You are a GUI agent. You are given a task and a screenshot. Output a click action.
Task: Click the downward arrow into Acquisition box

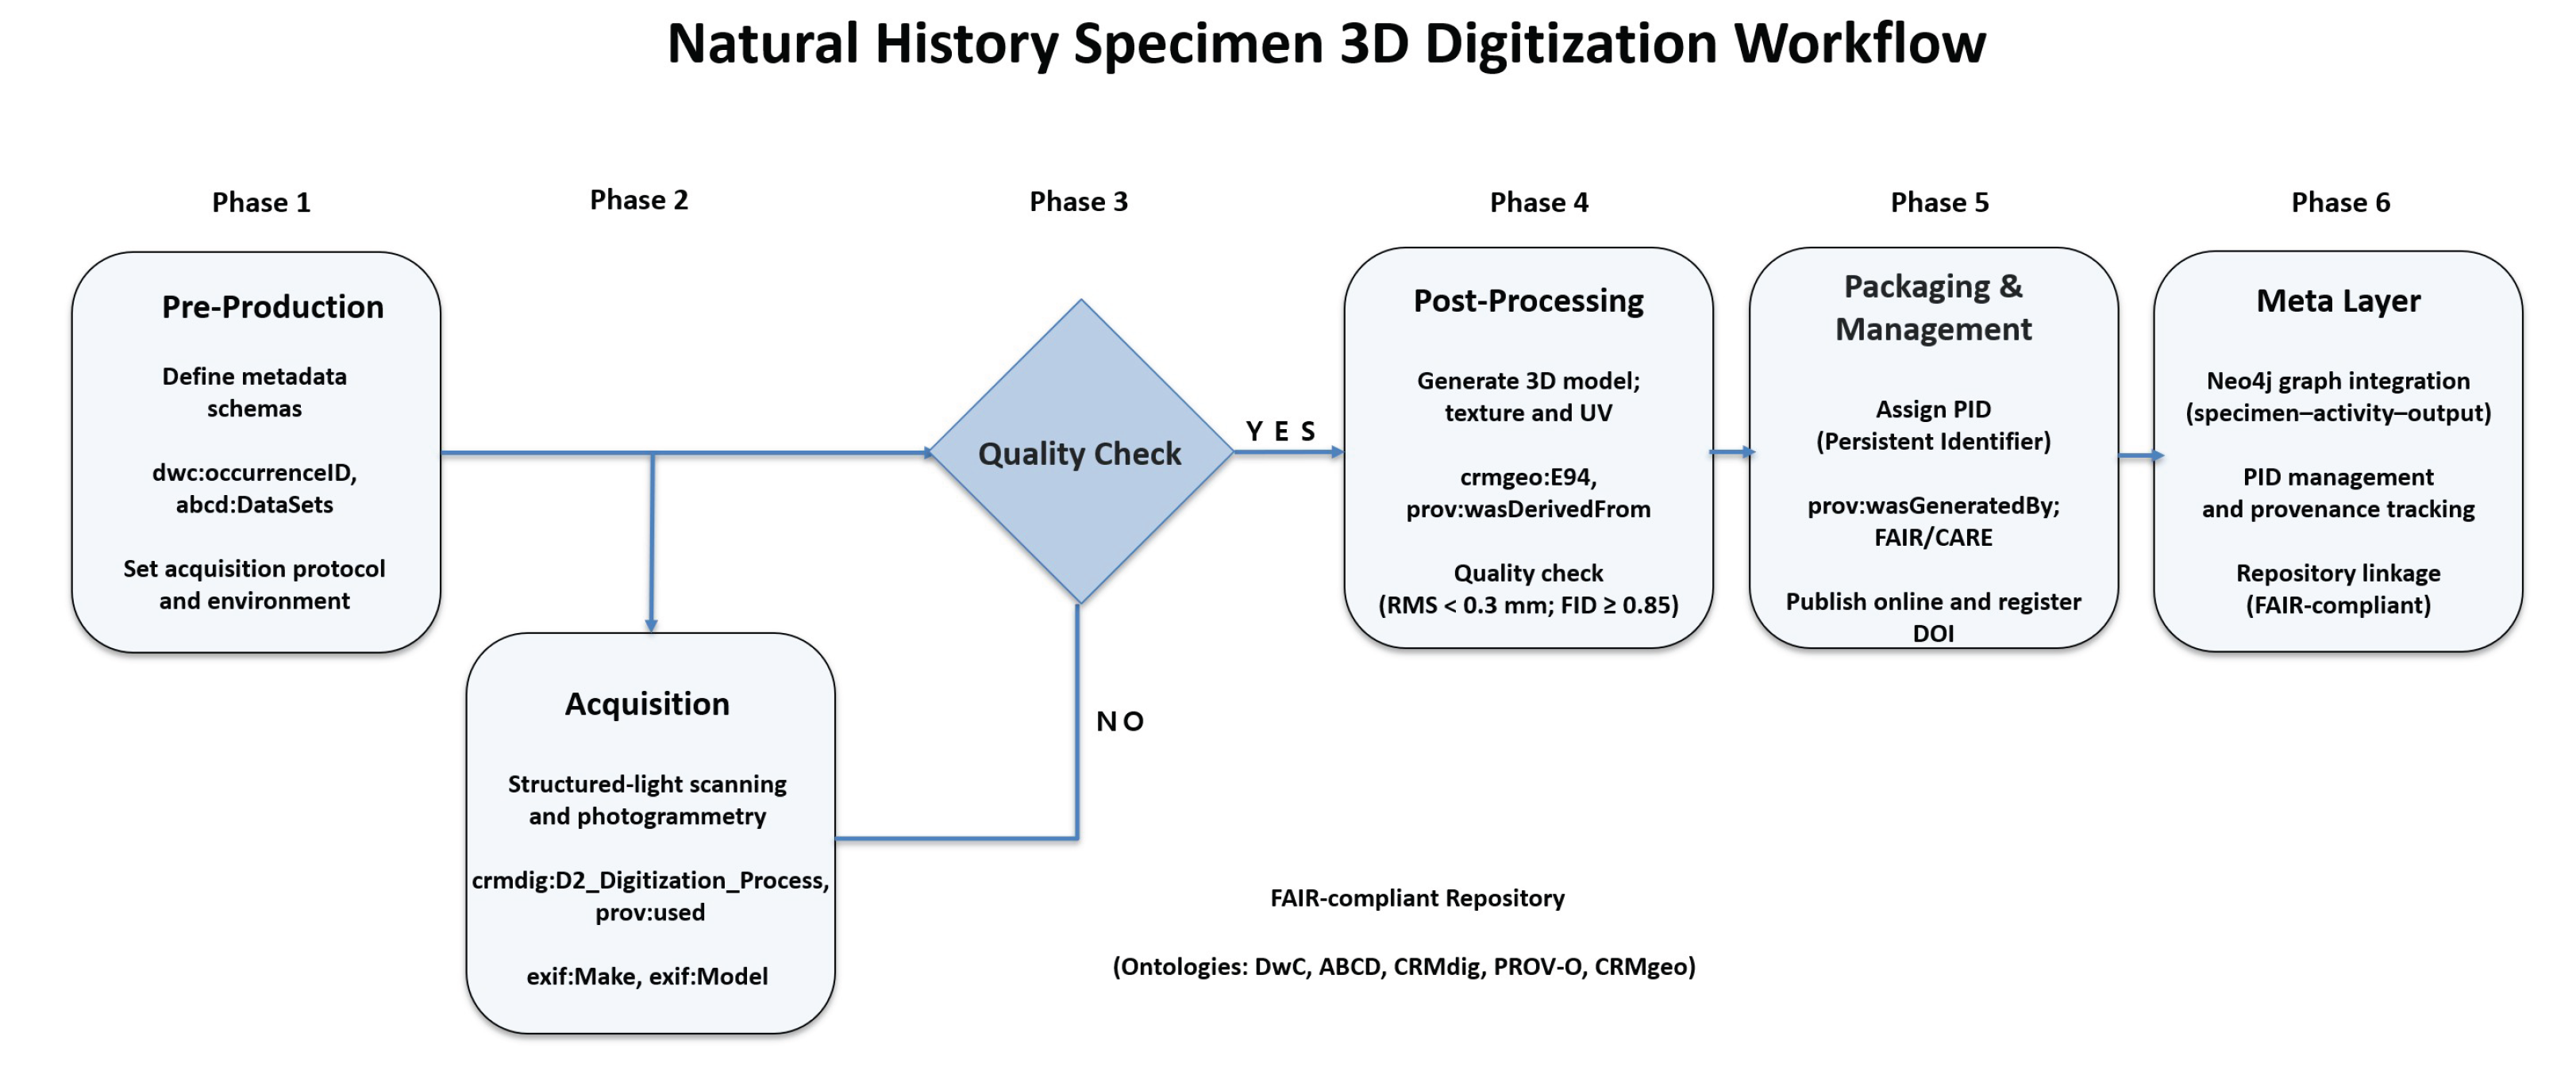point(652,544)
